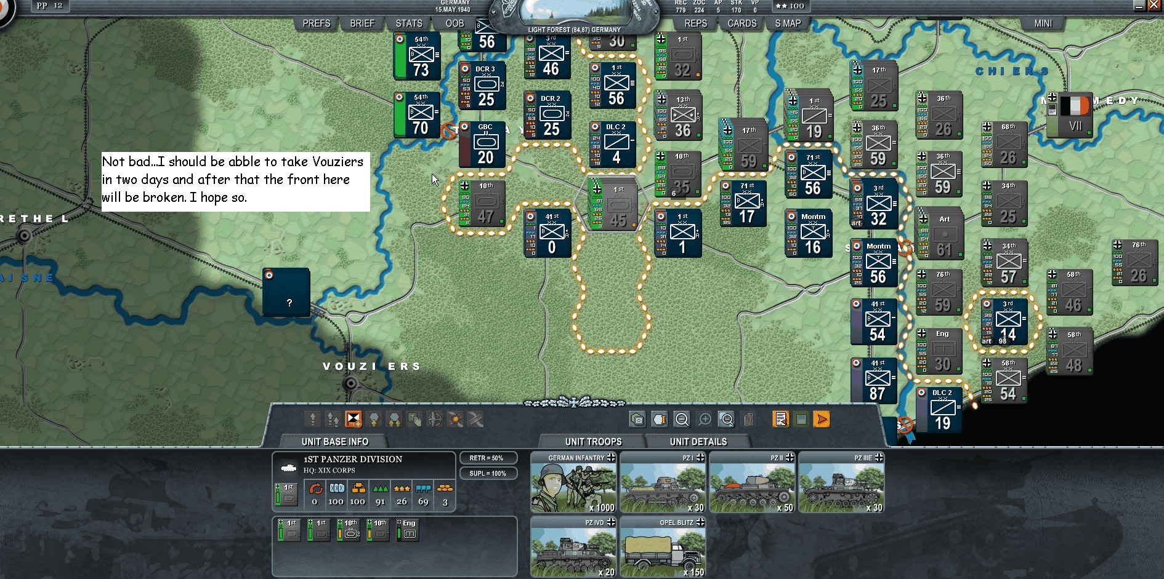The width and height of the screenshot is (1164, 579).
Task: Select the PZ II x 50 troop card
Action: coord(752,482)
